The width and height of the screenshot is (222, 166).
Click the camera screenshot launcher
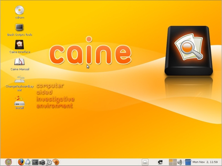tap(42, 162)
